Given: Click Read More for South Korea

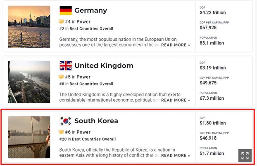Looking at the screenshot, I should pyautogui.click(x=176, y=155).
